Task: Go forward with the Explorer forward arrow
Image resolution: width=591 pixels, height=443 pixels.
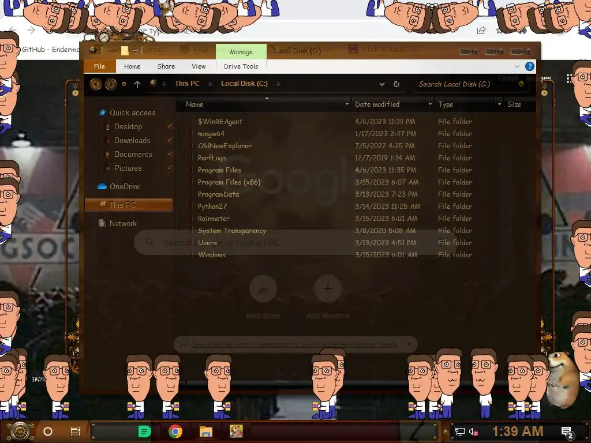Action: click(x=110, y=84)
